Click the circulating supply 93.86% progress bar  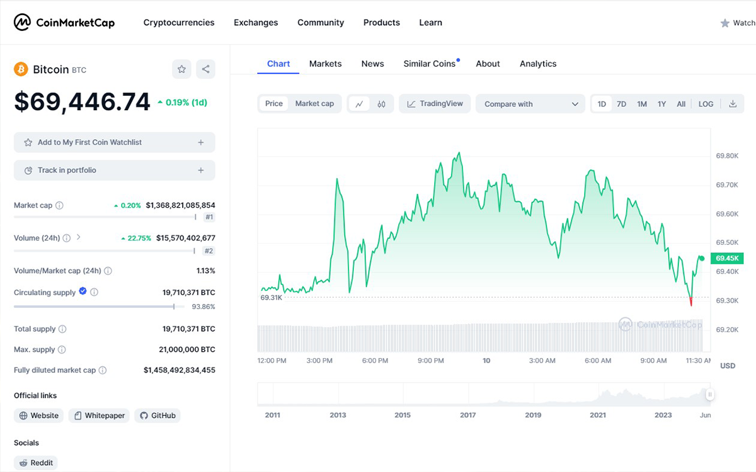pyautogui.click(x=100, y=306)
